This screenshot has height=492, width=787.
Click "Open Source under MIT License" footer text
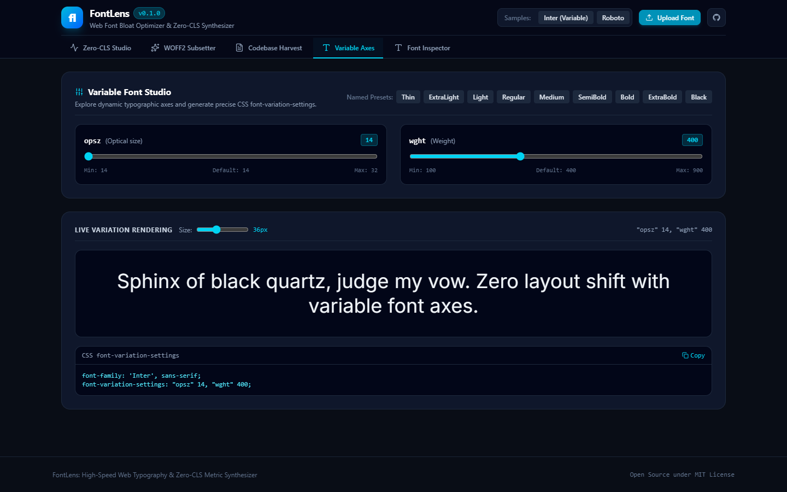coord(682,475)
